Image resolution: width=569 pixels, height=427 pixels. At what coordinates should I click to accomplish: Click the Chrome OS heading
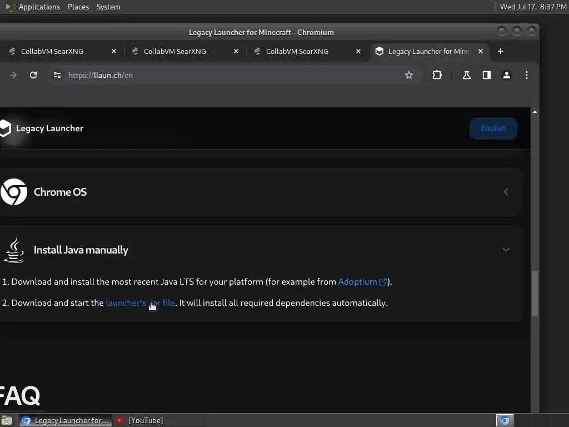pos(60,192)
